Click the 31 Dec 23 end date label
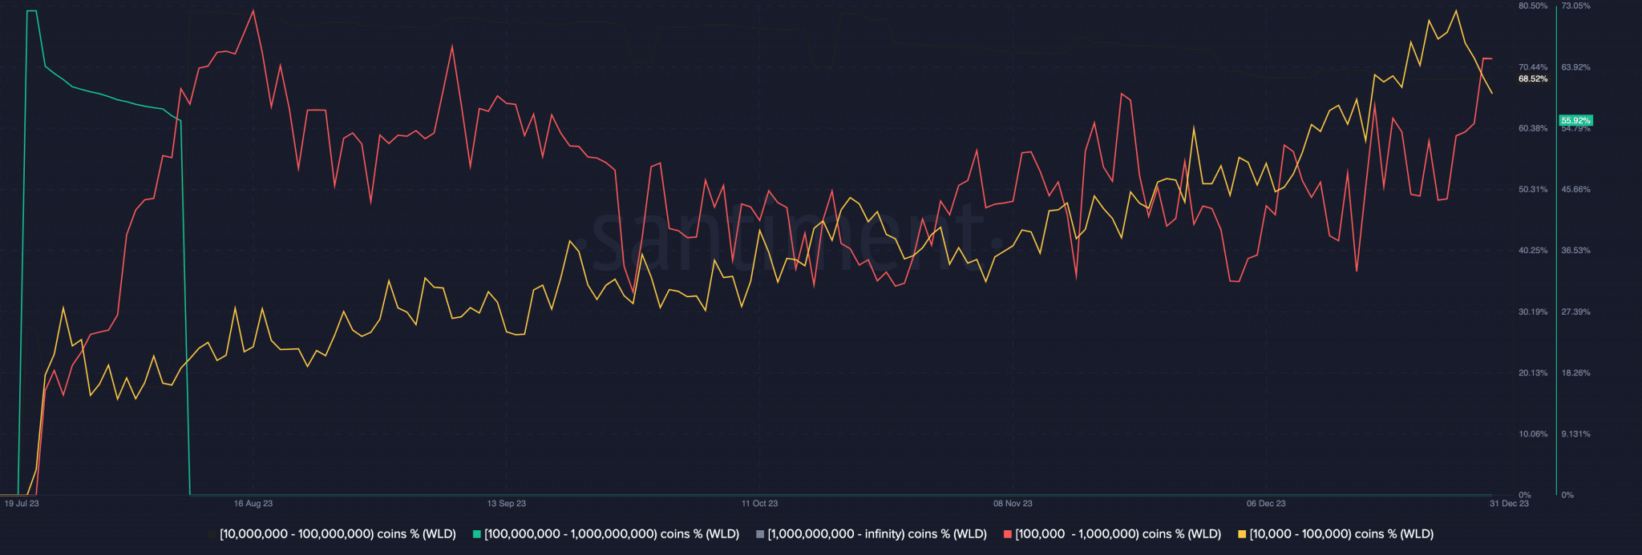Viewport: 1642px width, 555px height. pos(1509,504)
